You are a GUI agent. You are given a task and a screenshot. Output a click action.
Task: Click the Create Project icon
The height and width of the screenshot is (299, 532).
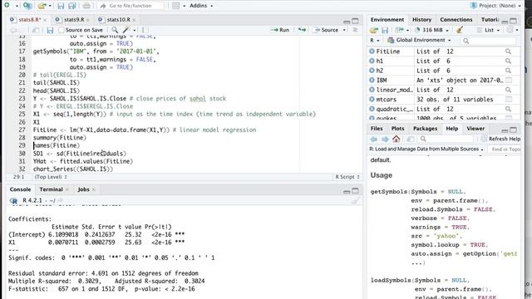click(x=27, y=6)
